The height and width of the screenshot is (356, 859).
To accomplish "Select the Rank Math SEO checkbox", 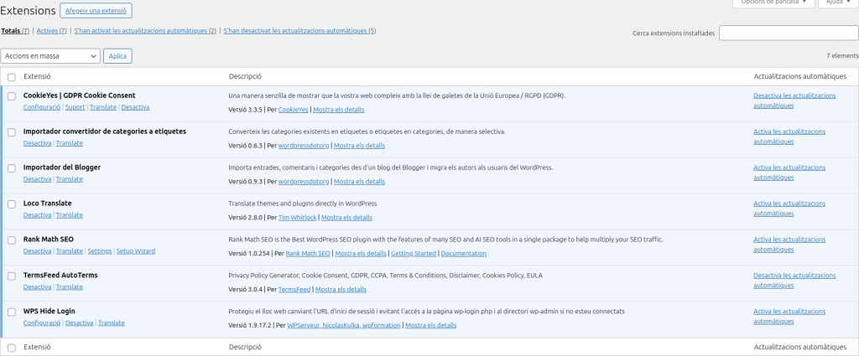I will (12, 240).
